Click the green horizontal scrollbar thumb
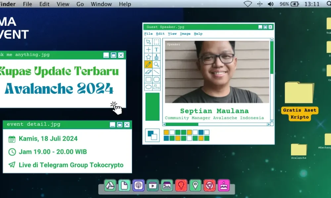 (x=182, y=124)
